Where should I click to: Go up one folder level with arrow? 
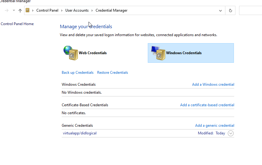click(20, 10)
